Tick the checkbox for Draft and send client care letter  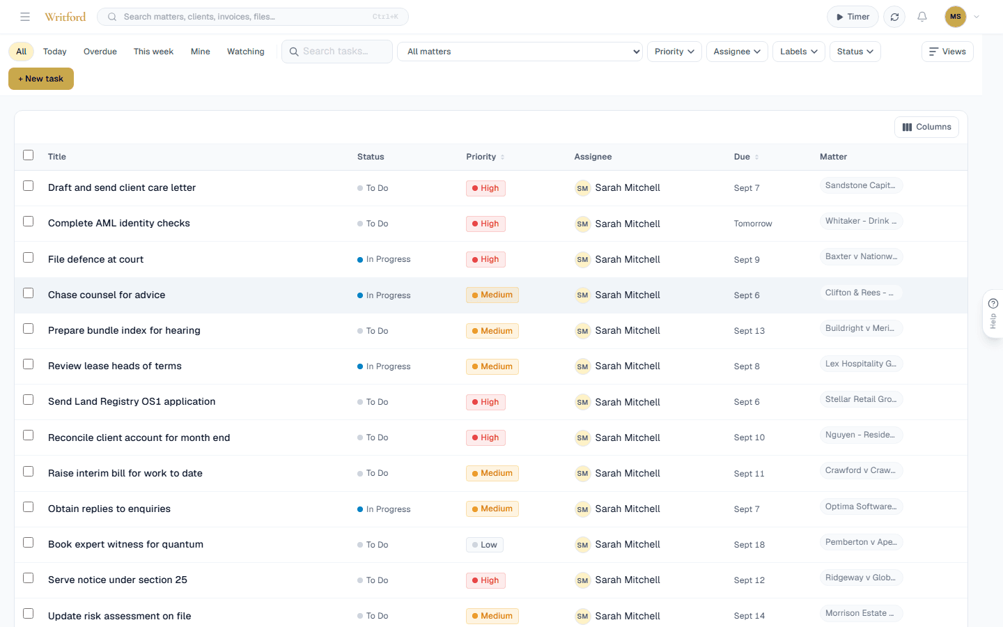(x=29, y=186)
